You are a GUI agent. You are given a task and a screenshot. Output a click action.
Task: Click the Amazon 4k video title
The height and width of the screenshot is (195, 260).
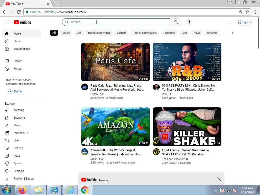(x=116, y=152)
